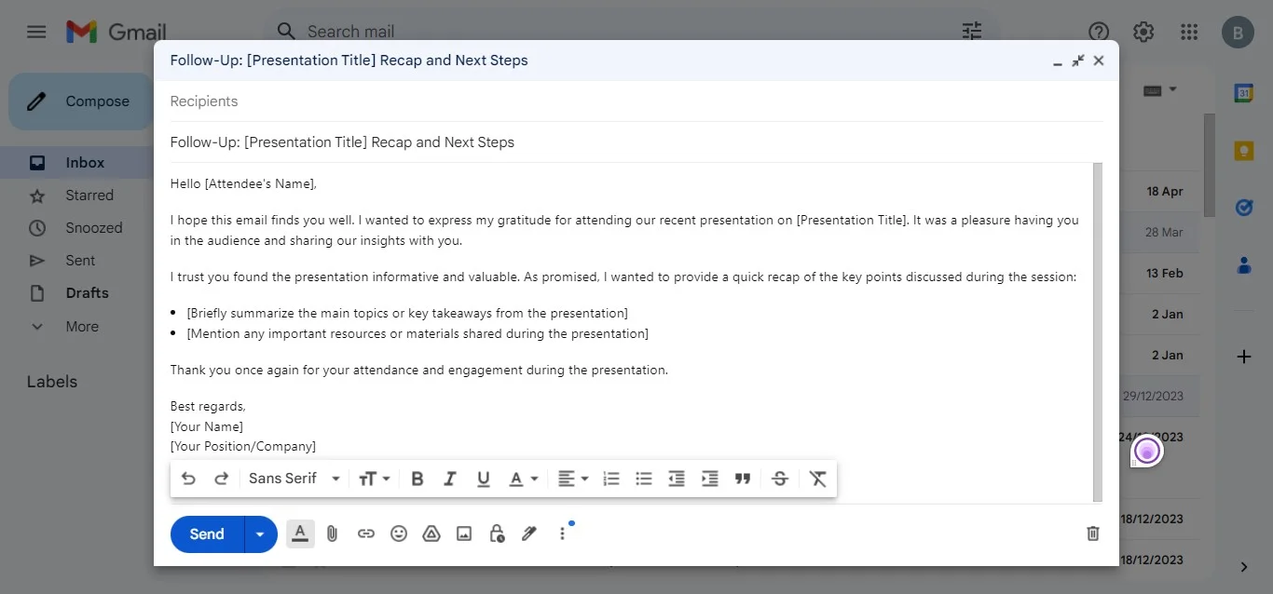Insert a hyperlink into the email
1273x594 pixels.
pyautogui.click(x=365, y=533)
